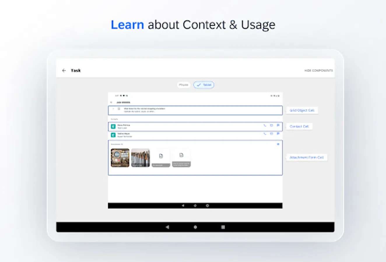Image resolution: width=386 pixels, height=262 pixels.
Task: Tap the message icon in unhighlighted contact row
Action: pyautogui.click(x=278, y=134)
